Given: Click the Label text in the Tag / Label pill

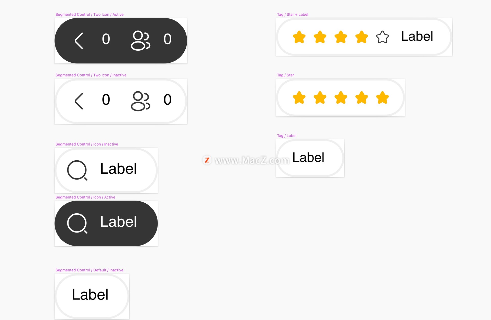Looking at the screenshot, I should point(308,158).
